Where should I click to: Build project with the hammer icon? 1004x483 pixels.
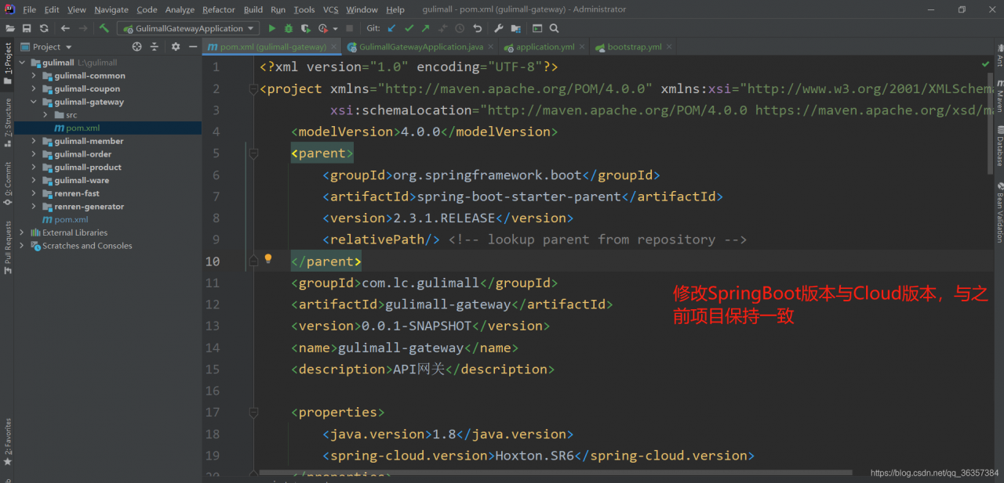104,28
